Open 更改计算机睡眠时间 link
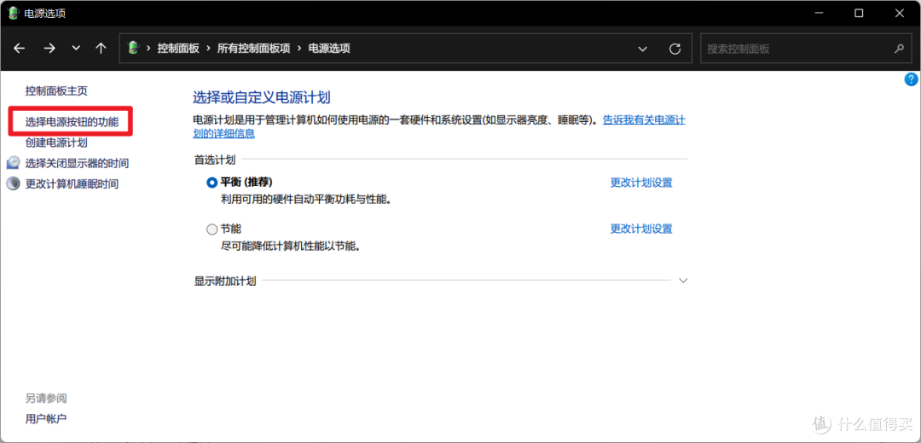921x443 pixels. tap(72, 184)
